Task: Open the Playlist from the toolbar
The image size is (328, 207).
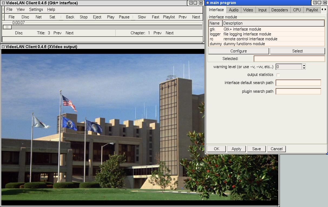Action: (169, 17)
